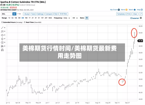Select the highlighted 6M range
145x105 pixels.
23,18
